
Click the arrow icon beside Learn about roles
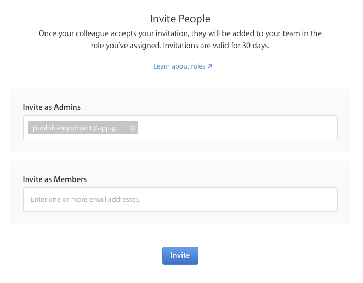coord(210,66)
